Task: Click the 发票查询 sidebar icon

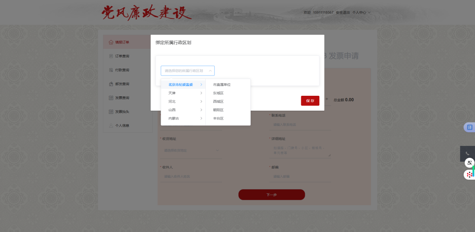Action: point(111,98)
